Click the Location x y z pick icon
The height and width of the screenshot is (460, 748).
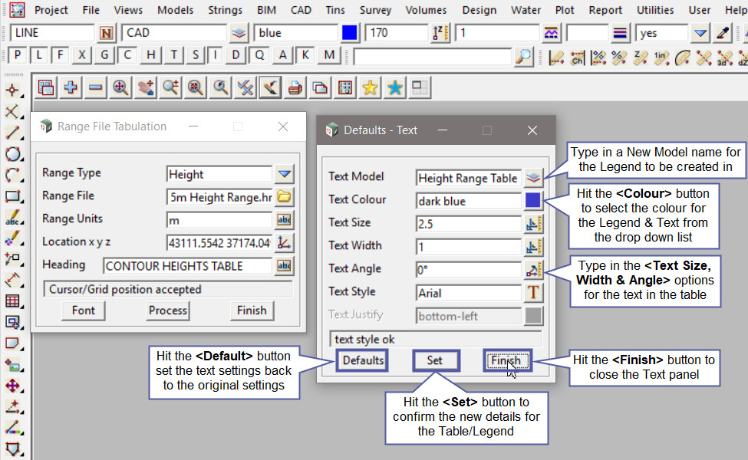(284, 243)
